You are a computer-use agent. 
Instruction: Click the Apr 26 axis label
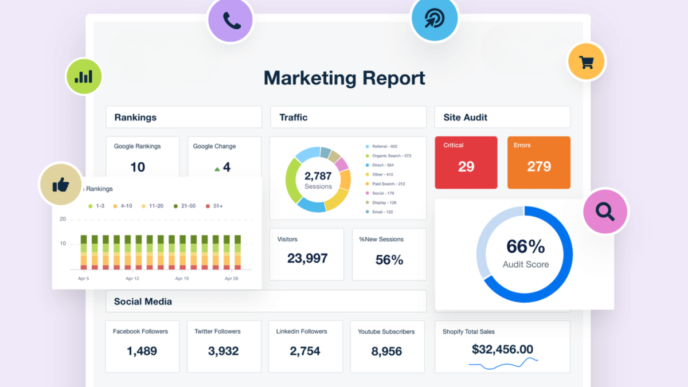coord(232,278)
